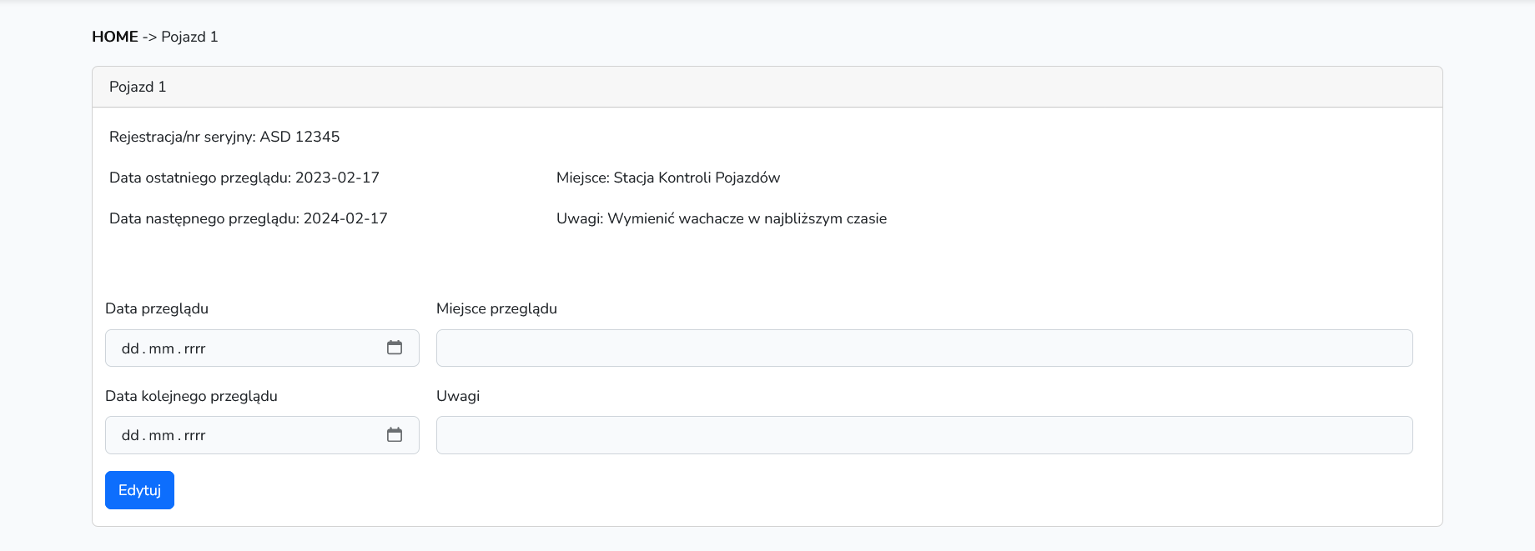Focus the Miejsce przeglądu text field
1535x551 pixels.
click(924, 348)
